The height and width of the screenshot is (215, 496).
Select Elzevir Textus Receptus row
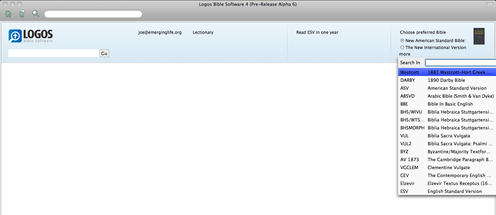tap(447, 183)
